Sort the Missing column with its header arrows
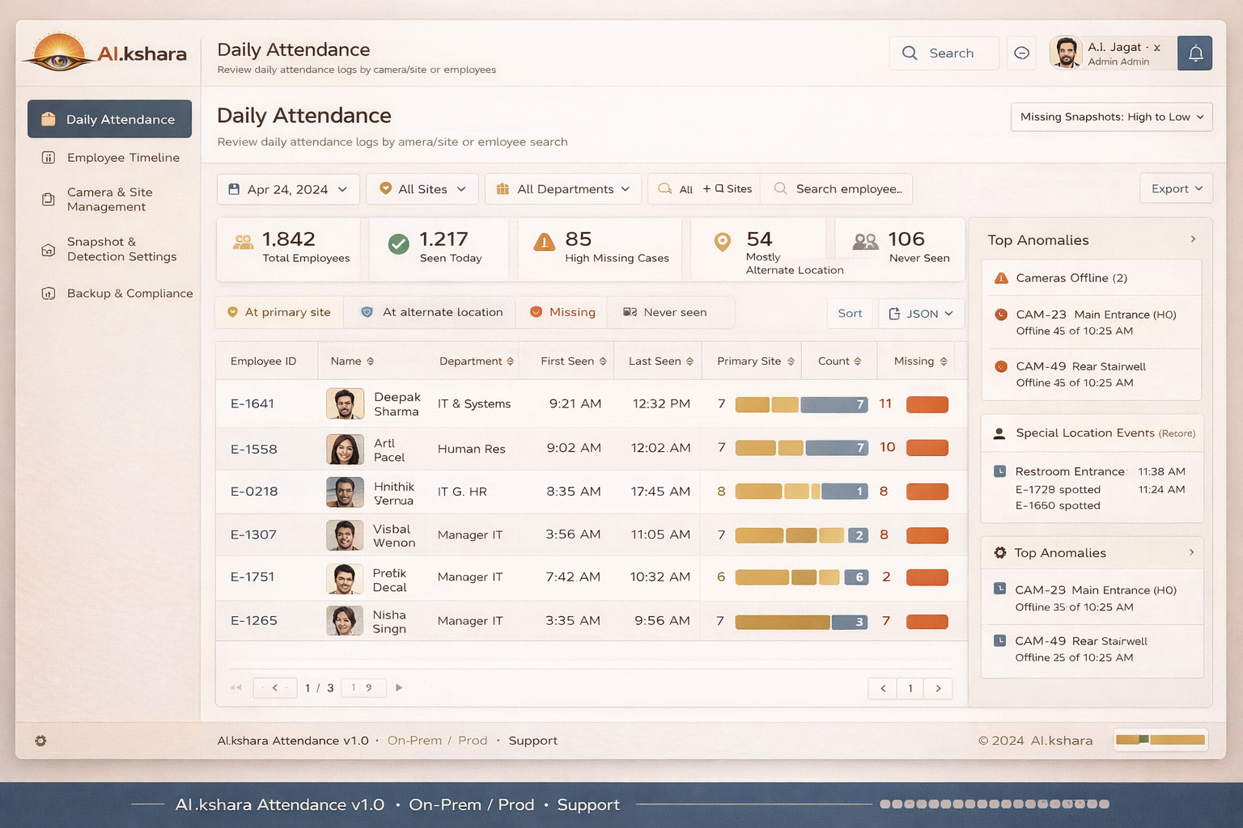Viewport: 1243px width, 828px height. click(x=944, y=361)
